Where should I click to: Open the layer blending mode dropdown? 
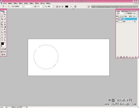125,14
